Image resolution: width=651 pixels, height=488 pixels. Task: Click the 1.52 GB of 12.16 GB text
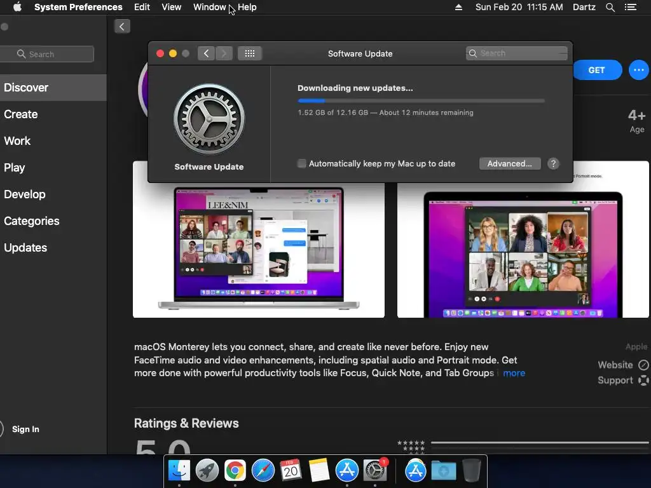point(332,112)
